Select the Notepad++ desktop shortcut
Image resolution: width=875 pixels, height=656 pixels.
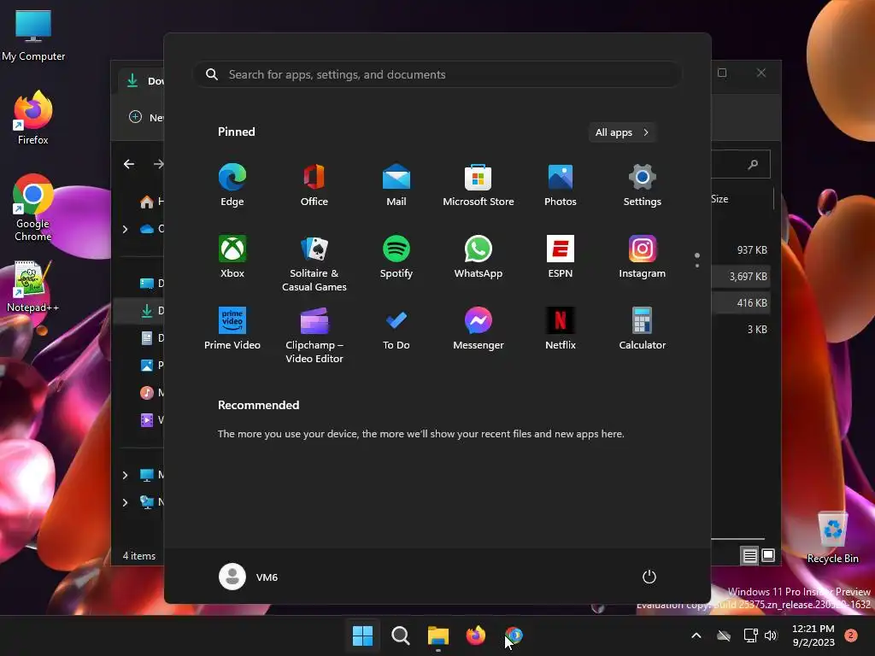[x=33, y=287]
